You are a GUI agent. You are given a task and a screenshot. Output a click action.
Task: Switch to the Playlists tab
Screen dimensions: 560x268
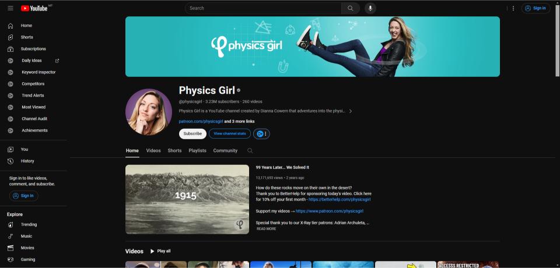pyautogui.click(x=198, y=150)
